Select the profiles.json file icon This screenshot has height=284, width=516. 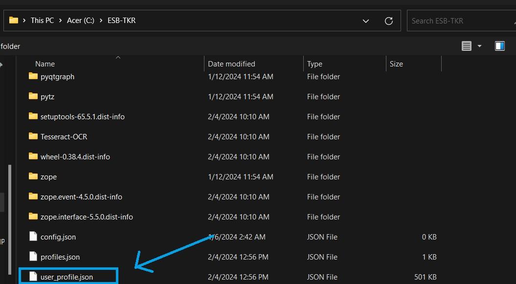click(x=33, y=257)
